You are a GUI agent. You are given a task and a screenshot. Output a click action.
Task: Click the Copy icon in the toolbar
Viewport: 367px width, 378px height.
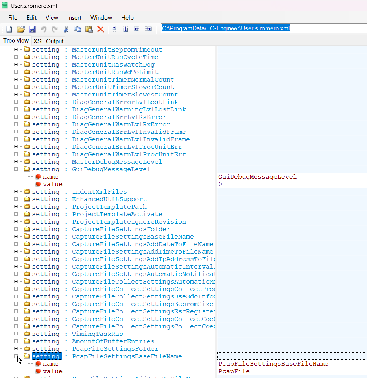77,29
